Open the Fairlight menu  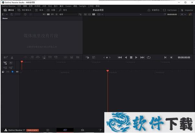[82, 6]
